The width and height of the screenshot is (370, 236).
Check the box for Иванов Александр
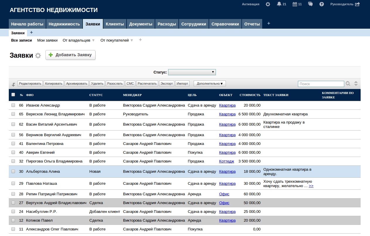point(13,105)
